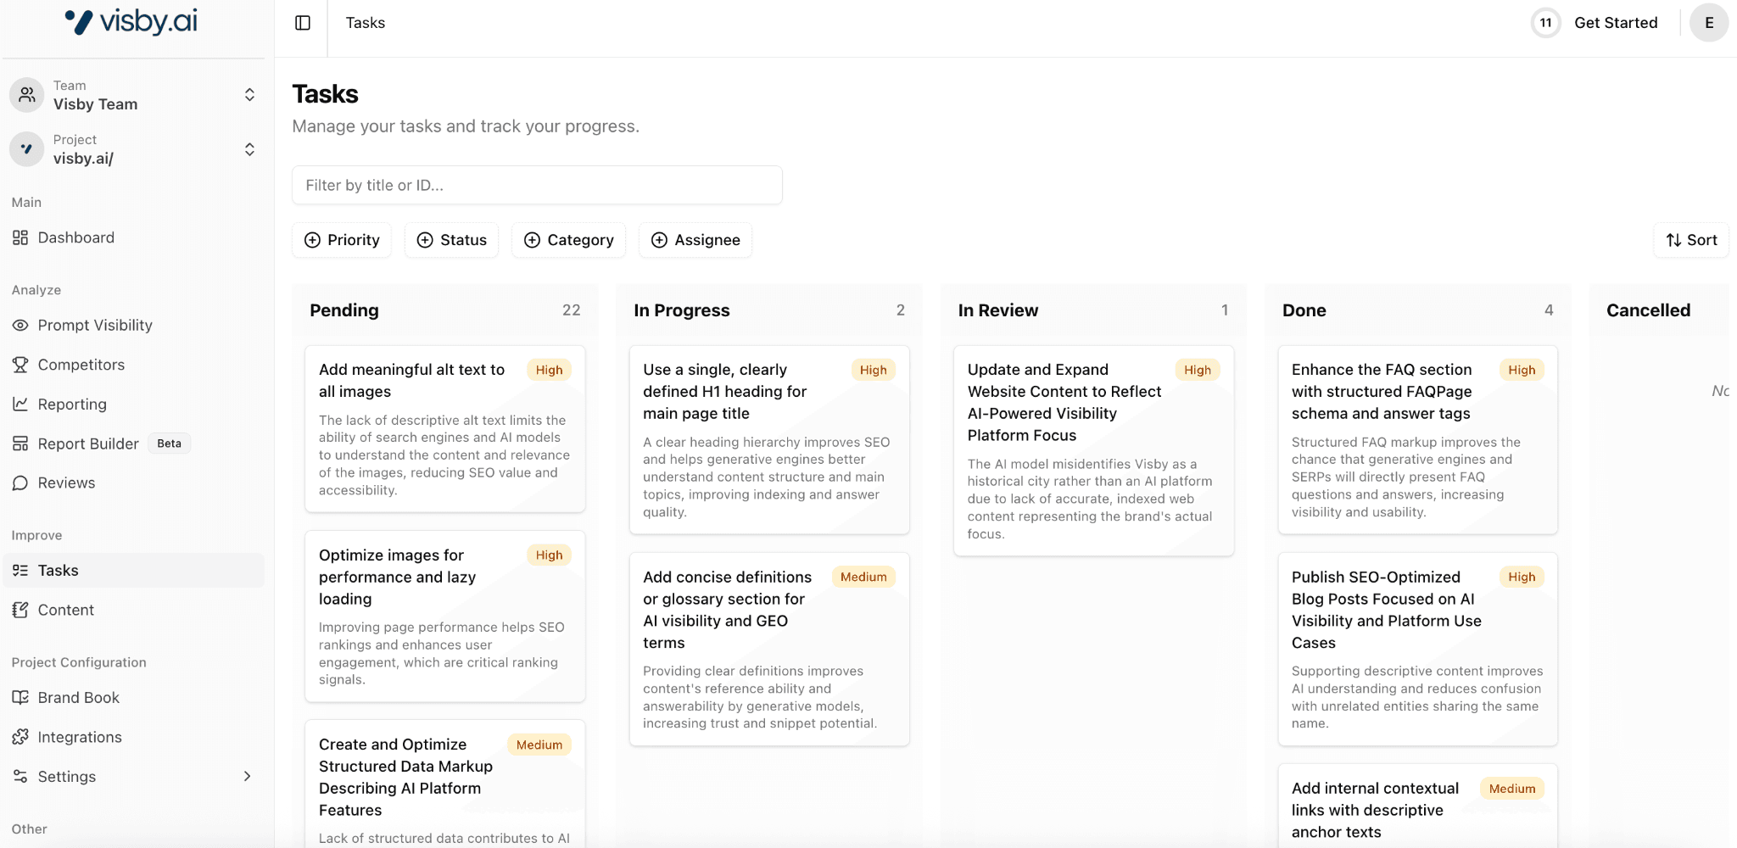This screenshot has width=1737, height=848.
Task: Click Get Started link
Action: click(1616, 23)
